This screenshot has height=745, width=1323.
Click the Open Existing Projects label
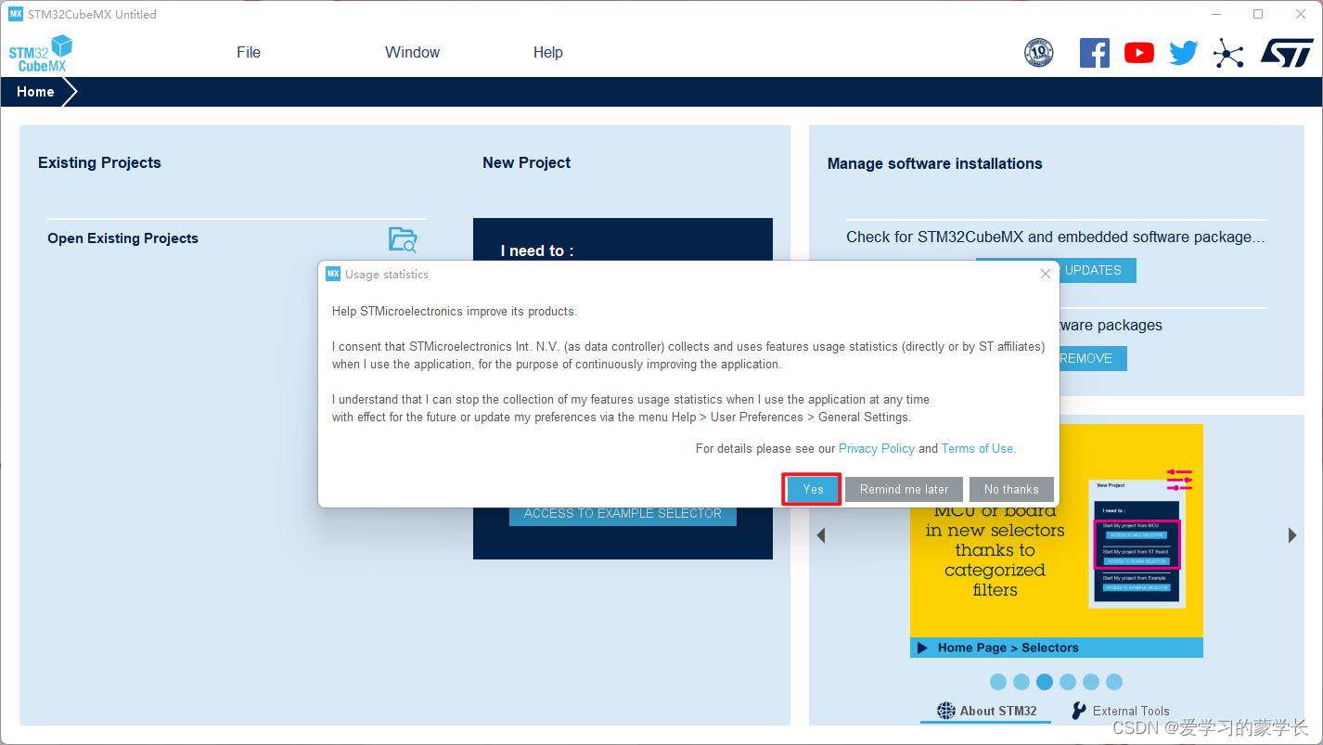click(123, 238)
